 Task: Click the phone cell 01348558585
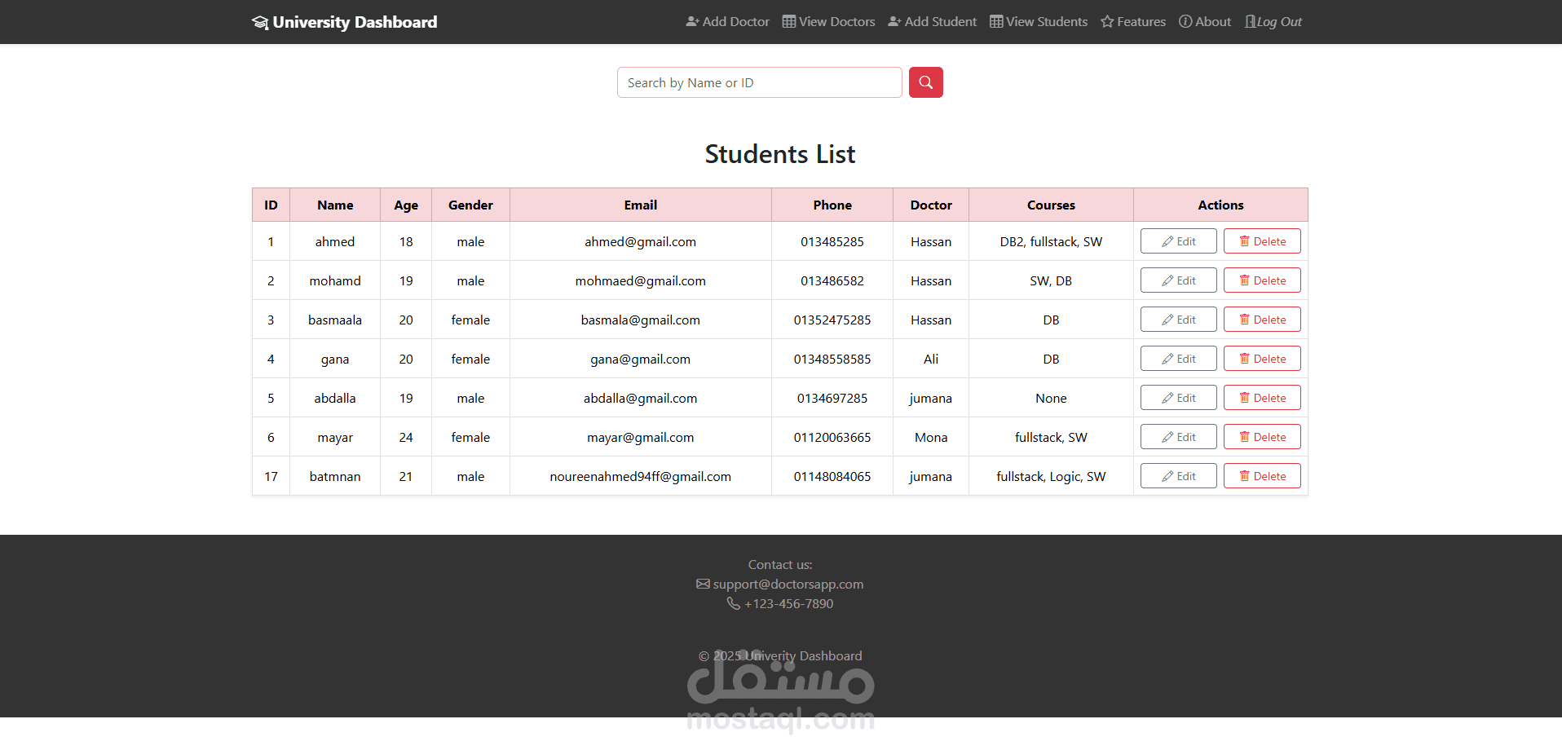pyautogui.click(x=832, y=359)
